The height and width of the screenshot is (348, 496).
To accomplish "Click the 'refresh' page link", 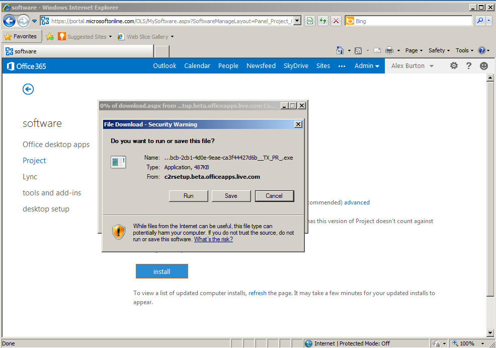I will [x=258, y=293].
